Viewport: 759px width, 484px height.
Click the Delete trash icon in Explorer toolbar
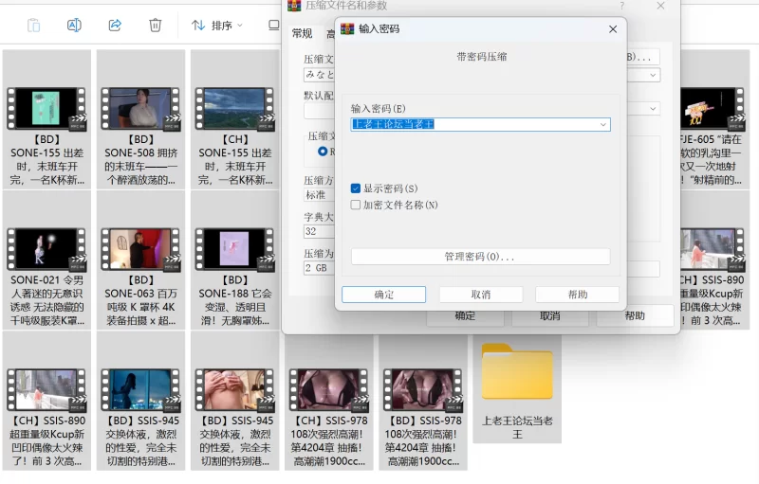[x=155, y=25]
